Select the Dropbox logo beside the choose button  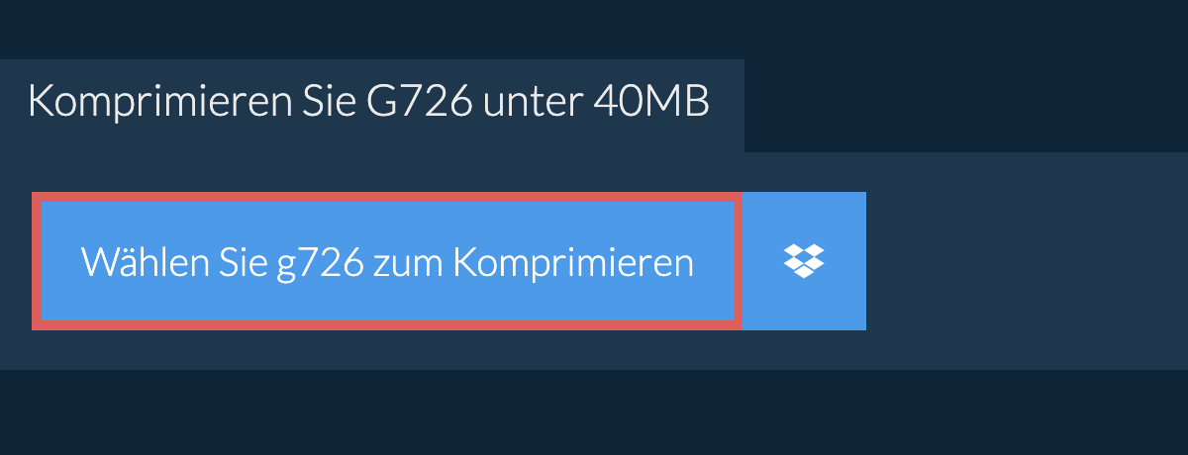point(804,261)
